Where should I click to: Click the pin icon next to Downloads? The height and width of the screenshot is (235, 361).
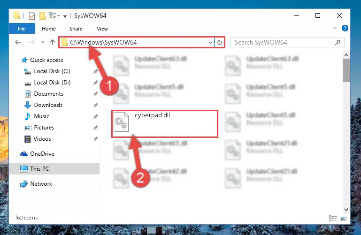96,106
